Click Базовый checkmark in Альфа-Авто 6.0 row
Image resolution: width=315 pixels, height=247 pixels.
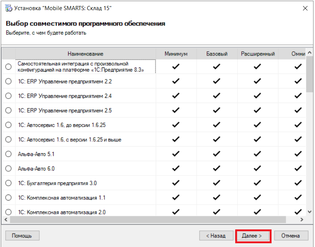click(x=216, y=168)
